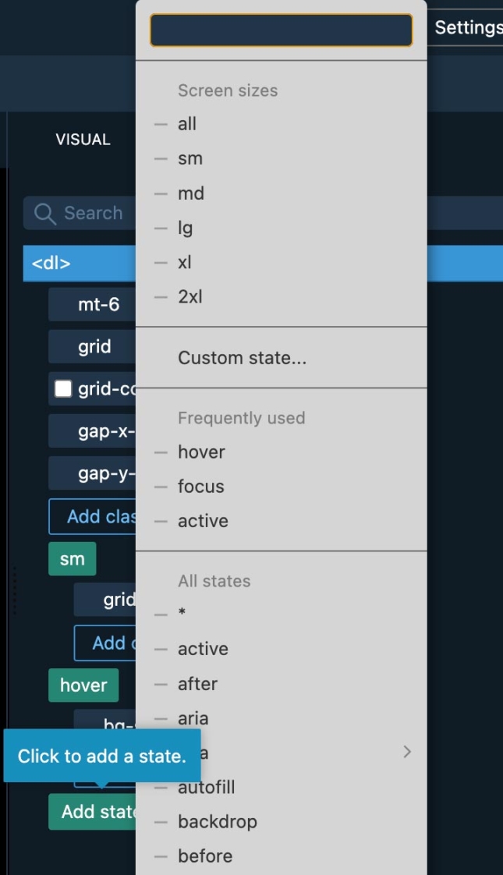The height and width of the screenshot is (875, 503).
Task: Pick focus from Frequently used states
Action: click(200, 487)
